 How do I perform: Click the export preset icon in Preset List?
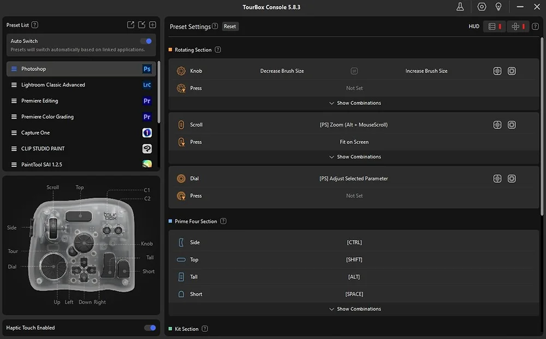point(130,25)
